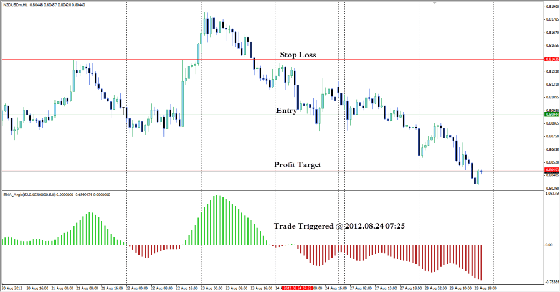The height and width of the screenshot is (292, 560).
Task: Click the 0.80290 price axis label
Action: tap(553, 188)
